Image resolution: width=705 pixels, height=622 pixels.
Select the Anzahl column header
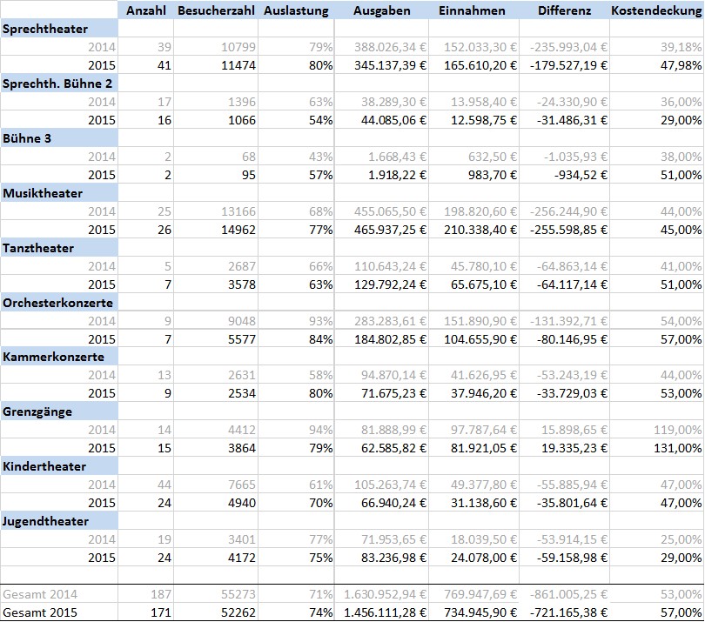145,10
